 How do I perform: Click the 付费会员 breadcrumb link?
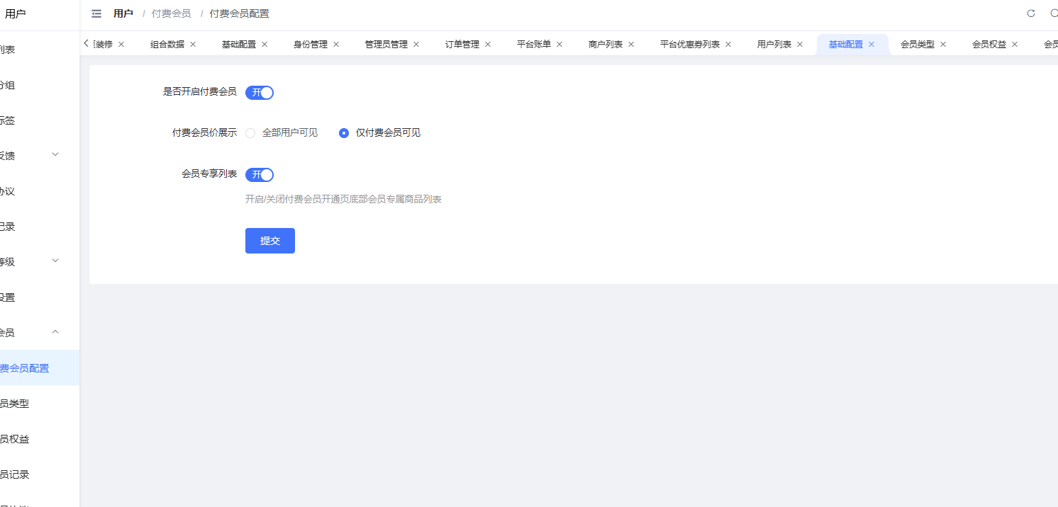coord(171,13)
